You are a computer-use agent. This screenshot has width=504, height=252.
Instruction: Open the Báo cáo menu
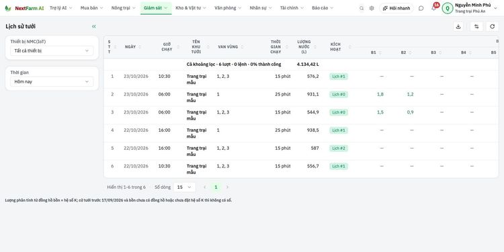pyautogui.click(x=323, y=8)
